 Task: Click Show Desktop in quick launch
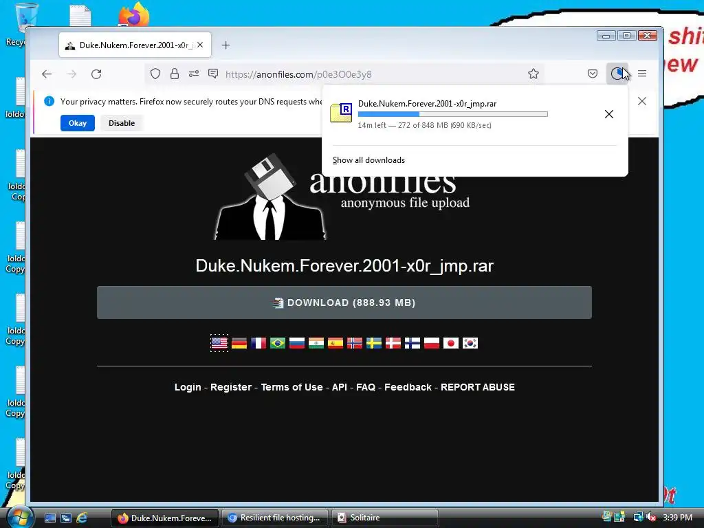[x=50, y=518]
